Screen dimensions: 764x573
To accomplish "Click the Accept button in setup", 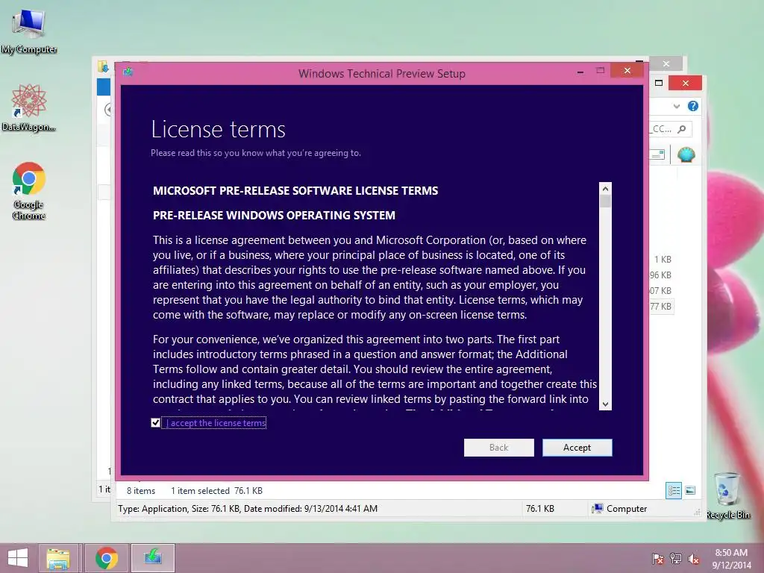I will [577, 448].
